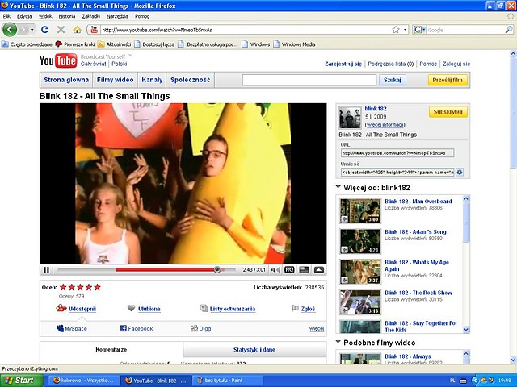
Task: Rate the video with the fifth star
Action: (x=97, y=287)
